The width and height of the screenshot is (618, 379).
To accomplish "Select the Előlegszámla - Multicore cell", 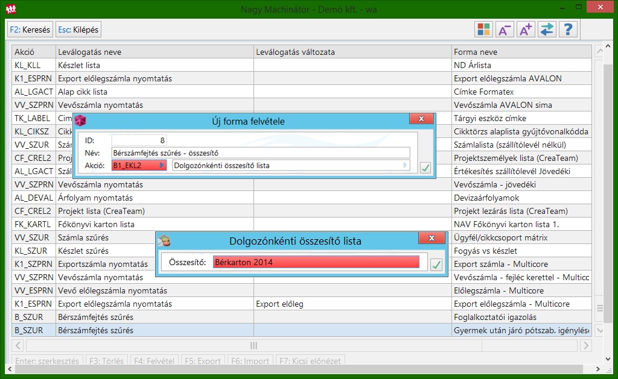I will point(521,291).
